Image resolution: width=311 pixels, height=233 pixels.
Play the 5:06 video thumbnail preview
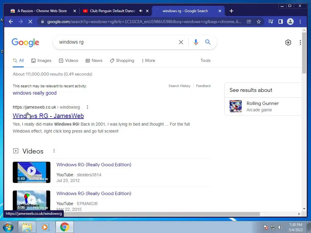pyautogui.click(x=32, y=200)
